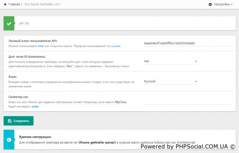The image size is (239, 153).
Task: Click the info icon beside Краткая инструкция
Action: 9,139
